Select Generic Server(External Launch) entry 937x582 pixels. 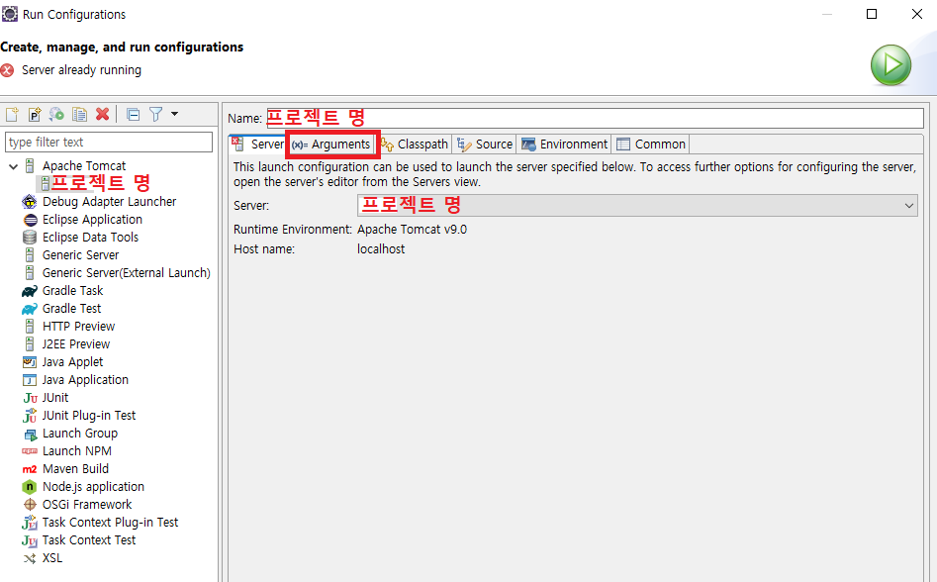pyautogui.click(x=126, y=273)
